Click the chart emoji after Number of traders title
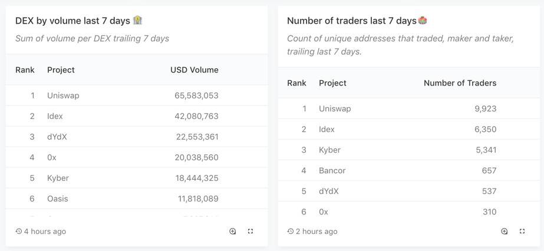 (x=423, y=21)
